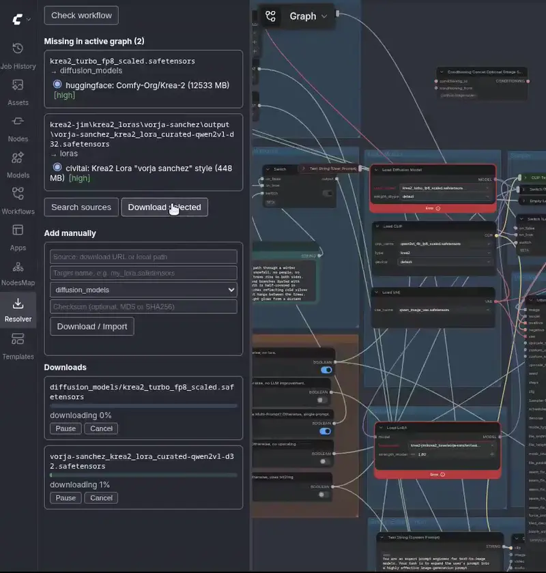
Task: Open the diffusion_models folder dropdown
Action: pyautogui.click(x=143, y=290)
